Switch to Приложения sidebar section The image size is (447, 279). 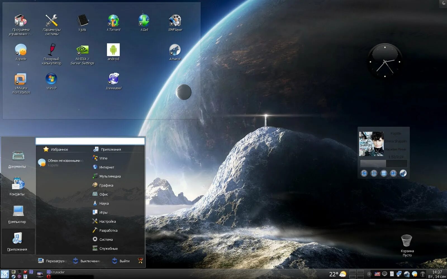pos(18,242)
